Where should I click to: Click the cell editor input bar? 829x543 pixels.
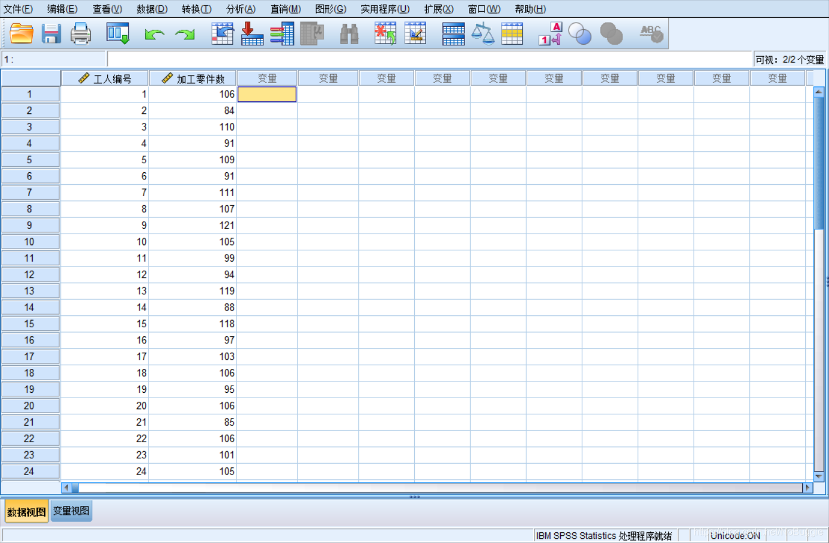(x=430, y=59)
